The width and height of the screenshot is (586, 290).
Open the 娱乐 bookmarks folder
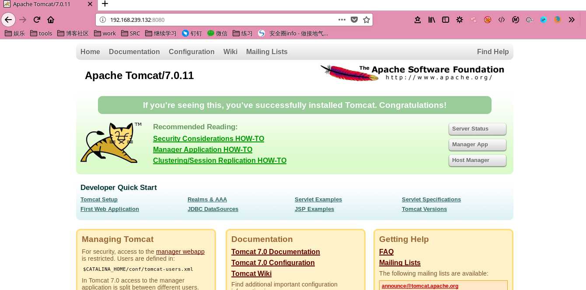pyautogui.click(x=14, y=33)
